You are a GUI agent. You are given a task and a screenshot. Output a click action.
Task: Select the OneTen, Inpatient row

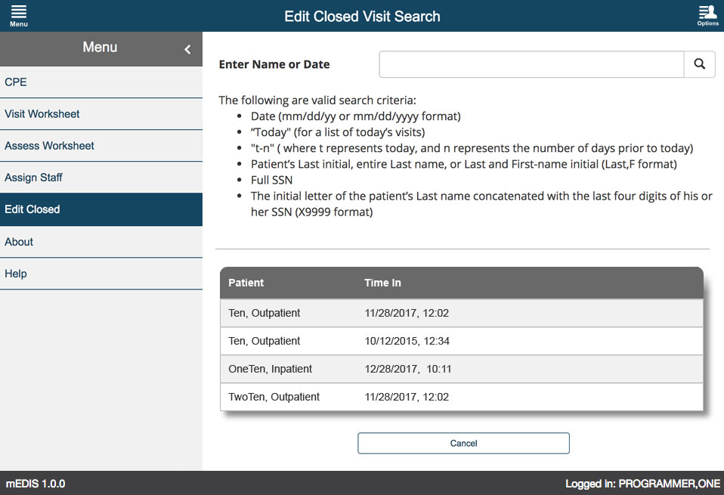click(462, 369)
